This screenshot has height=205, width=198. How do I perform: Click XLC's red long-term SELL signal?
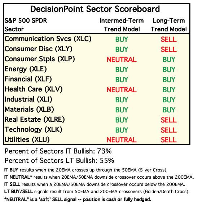pyautogui.click(x=169, y=39)
